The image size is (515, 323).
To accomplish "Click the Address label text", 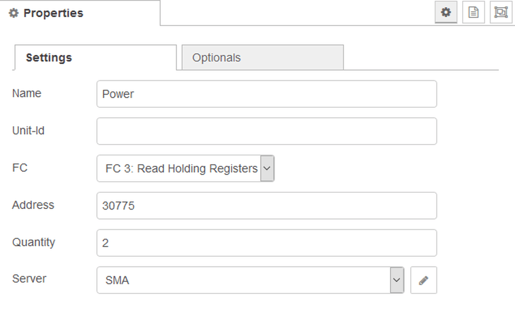I will (33, 205).
